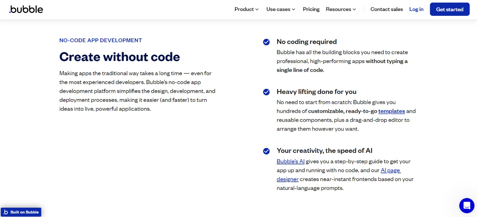Screen dimensions: 477x217
Task: Click checkmark beside Your creativity, speed of AI
Action: tap(266, 151)
